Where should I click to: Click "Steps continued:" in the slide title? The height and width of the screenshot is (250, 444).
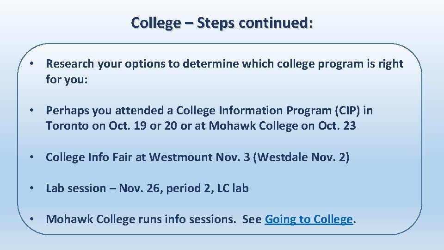pyautogui.click(x=255, y=23)
